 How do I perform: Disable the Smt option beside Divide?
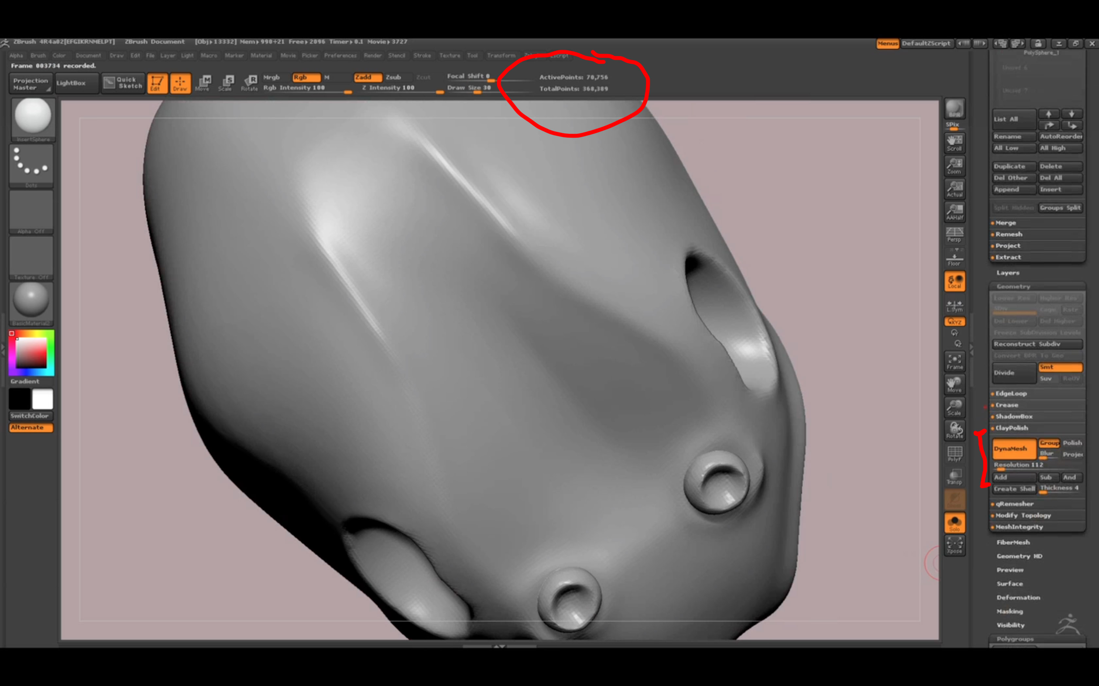click(x=1060, y=367)
